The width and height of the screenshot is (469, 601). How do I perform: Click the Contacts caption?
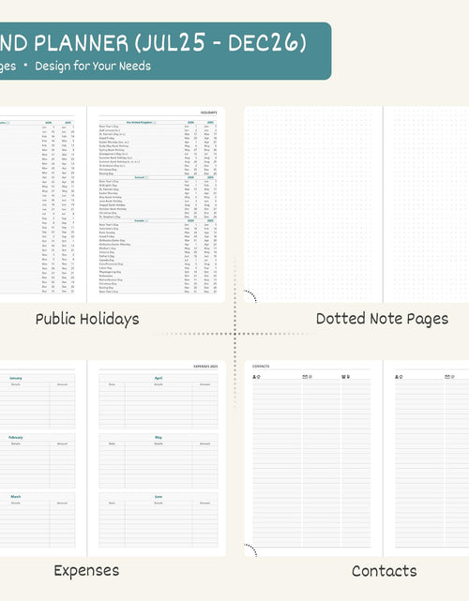[385, 571]
